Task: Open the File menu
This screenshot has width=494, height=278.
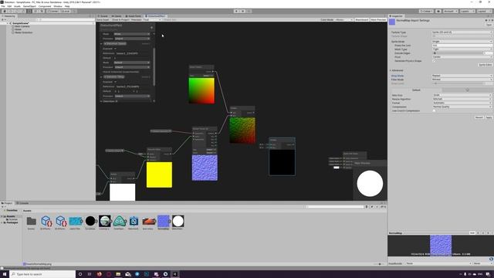Action: click(x=3, y=6)
